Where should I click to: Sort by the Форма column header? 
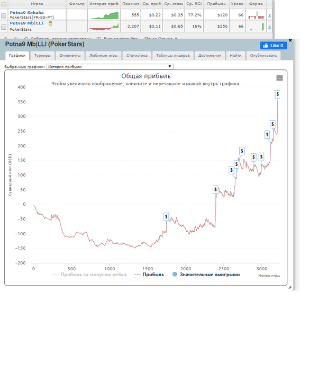click(256, 4)
